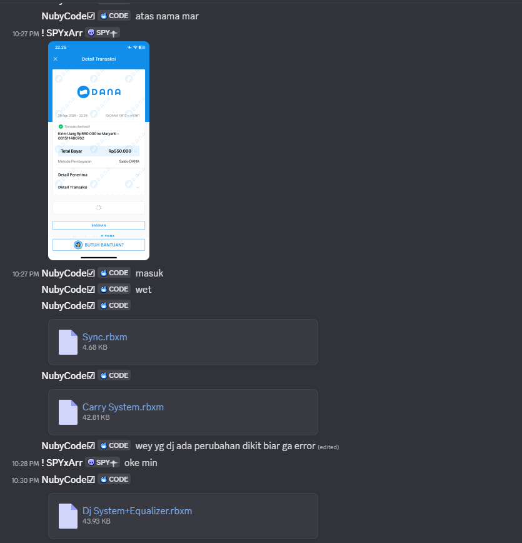Click the Dj System+Equalizer.rbxm file icon
The image size is (522, 543).
[x=68, y=516]
